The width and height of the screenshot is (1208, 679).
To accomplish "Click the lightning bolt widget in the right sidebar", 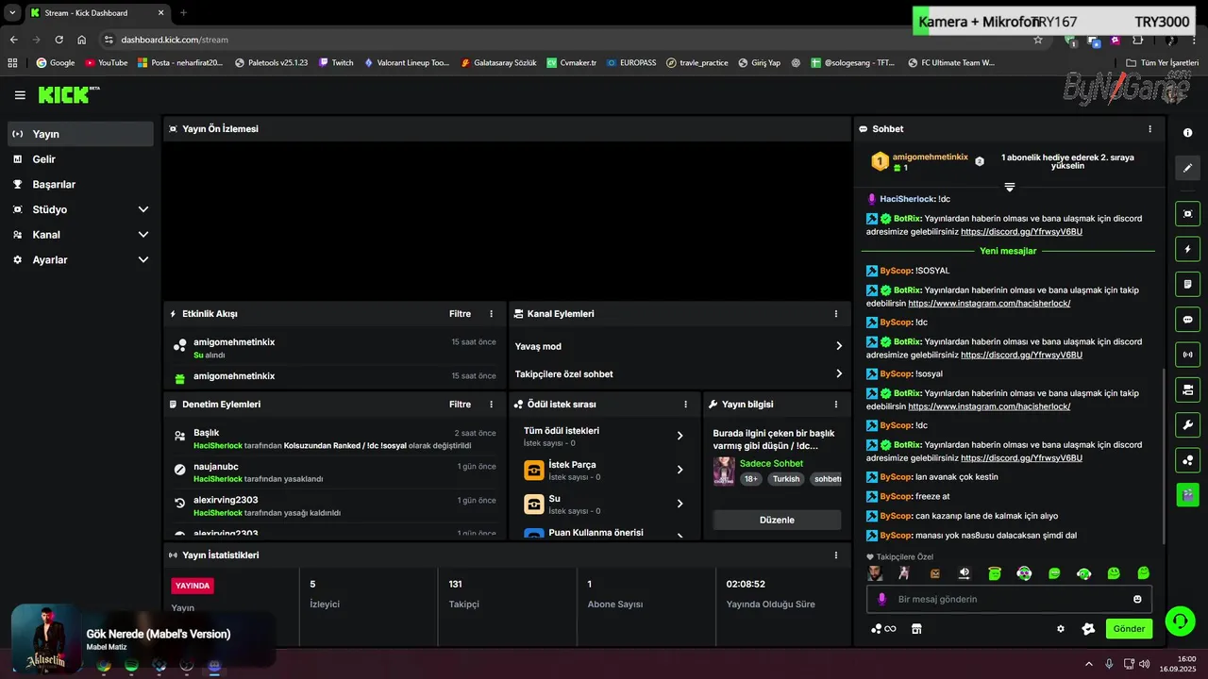I will click(x=1187, y=249).
